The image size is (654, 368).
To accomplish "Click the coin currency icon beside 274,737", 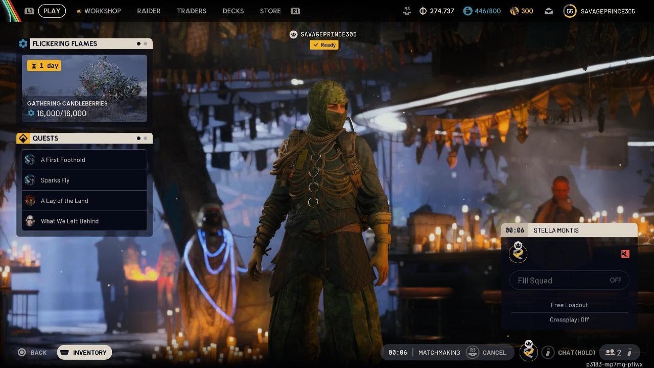I will point(423,11).
